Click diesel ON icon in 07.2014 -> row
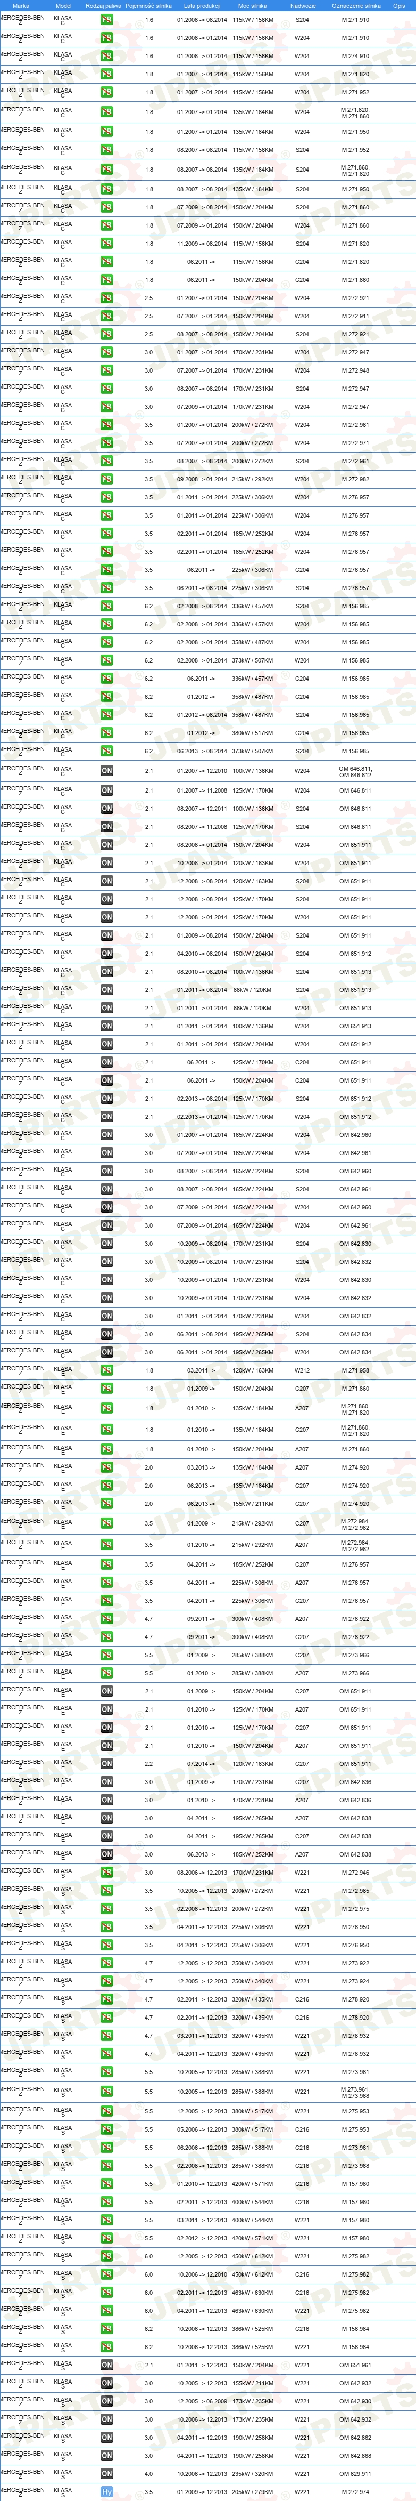Image resolution: width=416 pixels, height=2501 pixels. 107,1764
